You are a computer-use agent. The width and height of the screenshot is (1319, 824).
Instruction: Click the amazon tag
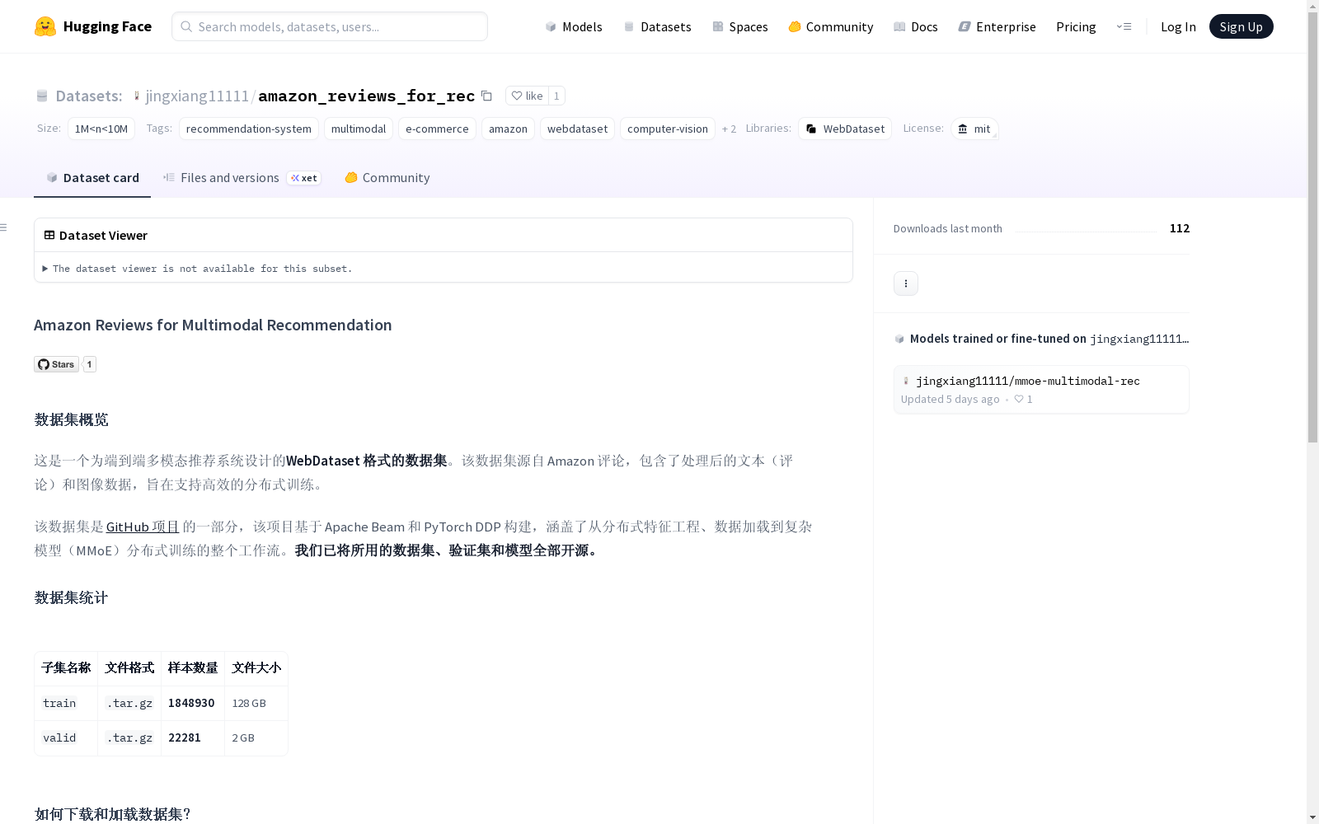[x=508, y=129]
